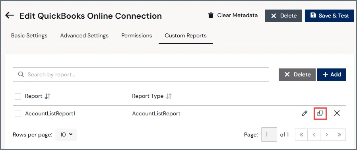The image size is (357, 150).
Task: Click the AccountListReport1 report name
Action: click(x=50, y=113)
